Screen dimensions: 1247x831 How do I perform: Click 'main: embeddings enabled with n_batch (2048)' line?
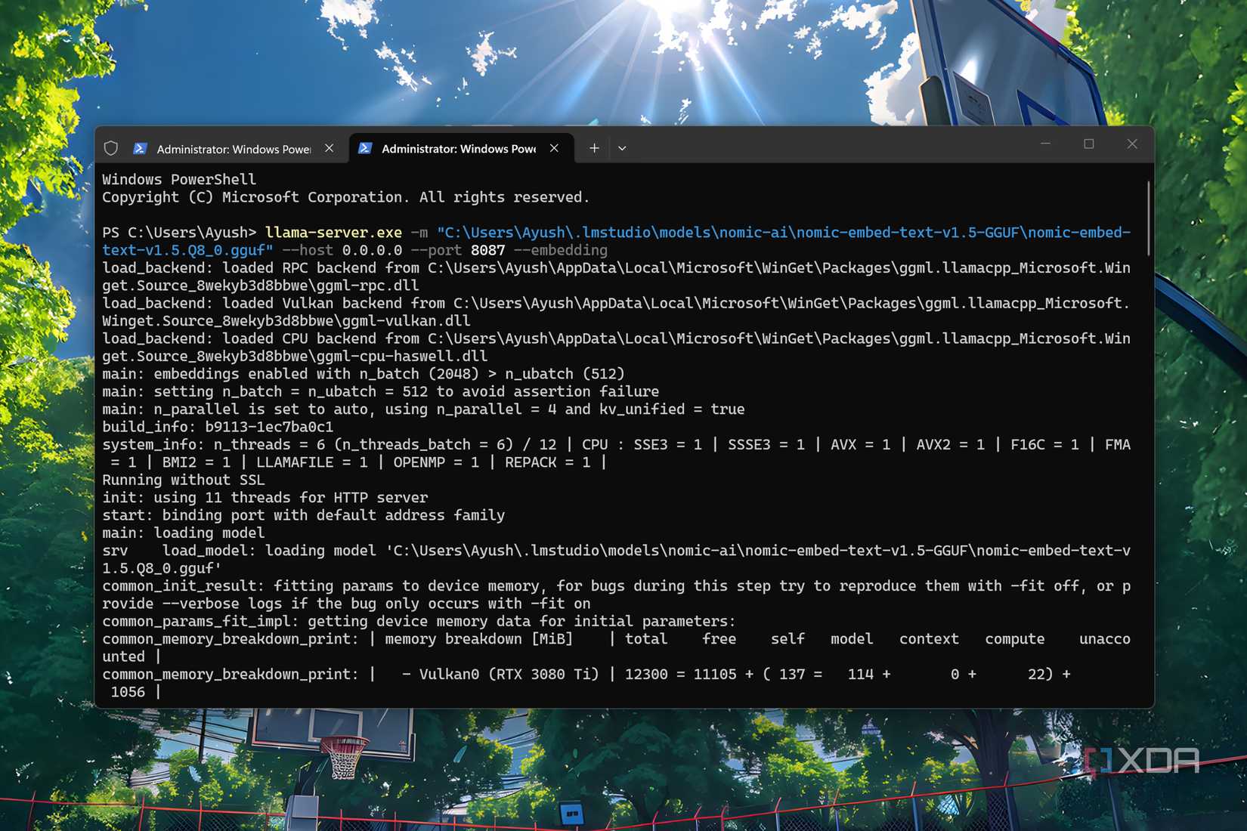pyautogui.click(x=364, y=374)
